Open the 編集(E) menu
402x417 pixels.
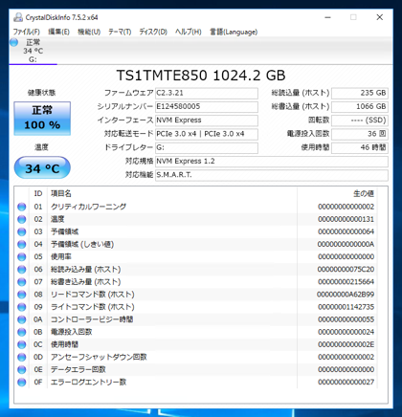tap(58, 32)
